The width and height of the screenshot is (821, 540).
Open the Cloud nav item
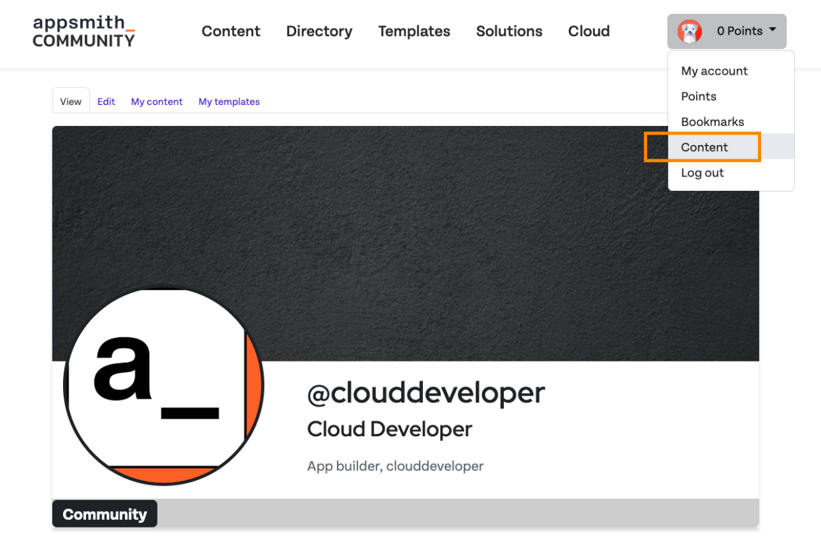pyautogui.click(x=589, y=31)
